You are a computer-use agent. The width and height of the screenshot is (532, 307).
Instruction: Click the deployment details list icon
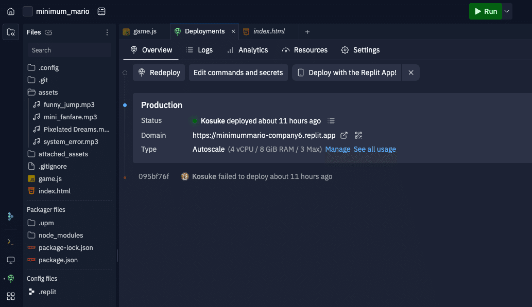332,121
